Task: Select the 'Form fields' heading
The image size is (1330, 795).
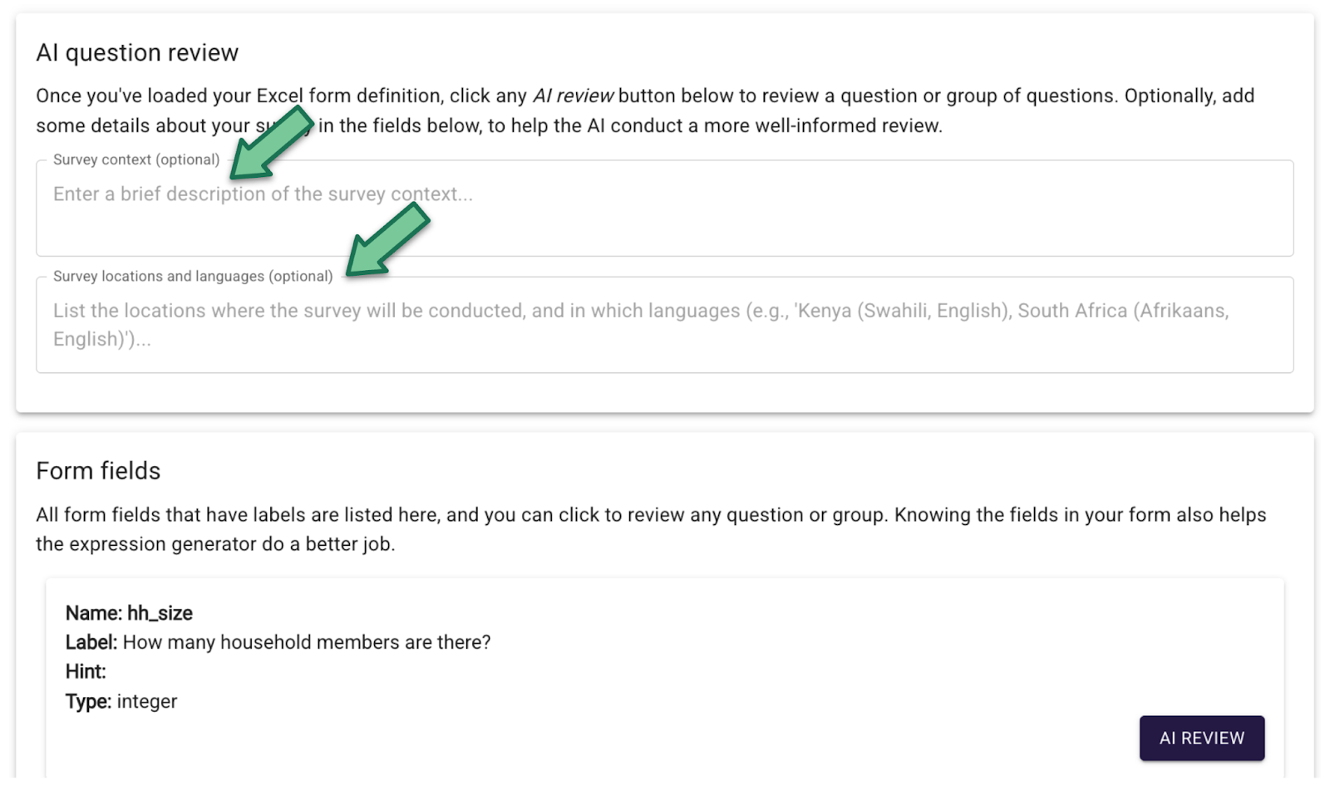Action: point(98,471)
